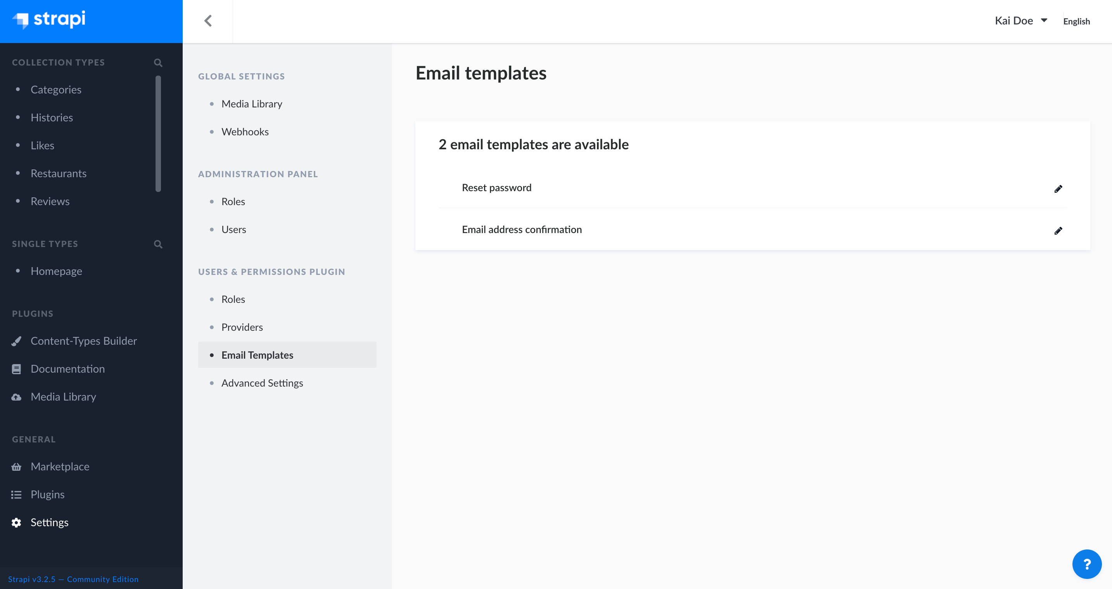Select the Categories collection type
Image resolution: width=1112 pixels, height=589 pixels.
pos(55,90)
